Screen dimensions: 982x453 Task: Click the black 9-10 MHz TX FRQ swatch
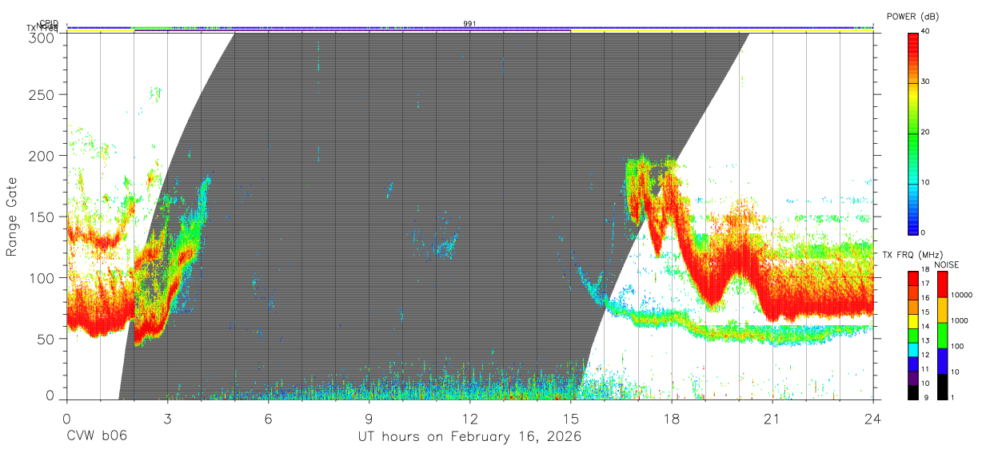pos(913,391)
